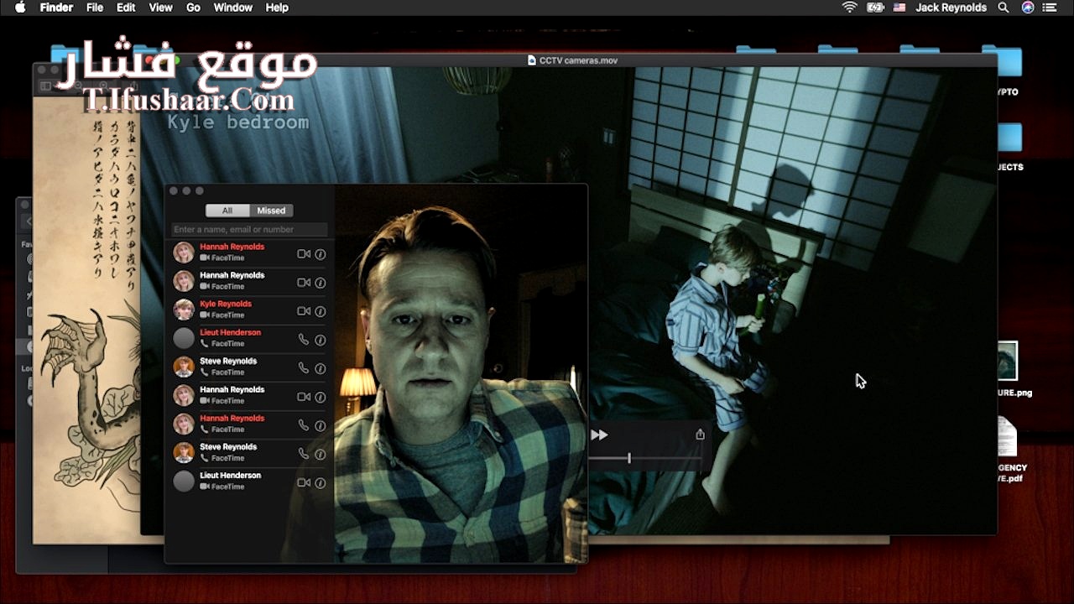Switch call list to Missed
The width and height of the screenshot is (1074, 604).
click(x=271, y=211)
